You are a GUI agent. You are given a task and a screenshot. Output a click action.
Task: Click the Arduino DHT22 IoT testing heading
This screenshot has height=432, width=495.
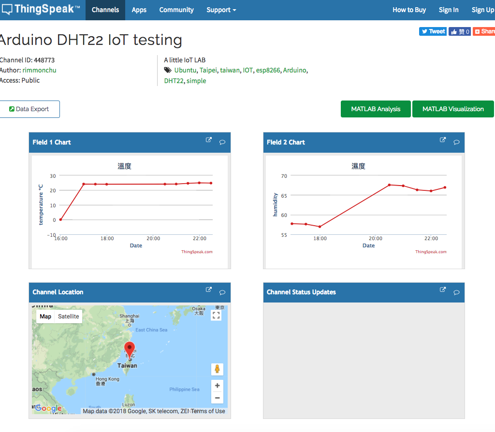[x=91, y=40]
